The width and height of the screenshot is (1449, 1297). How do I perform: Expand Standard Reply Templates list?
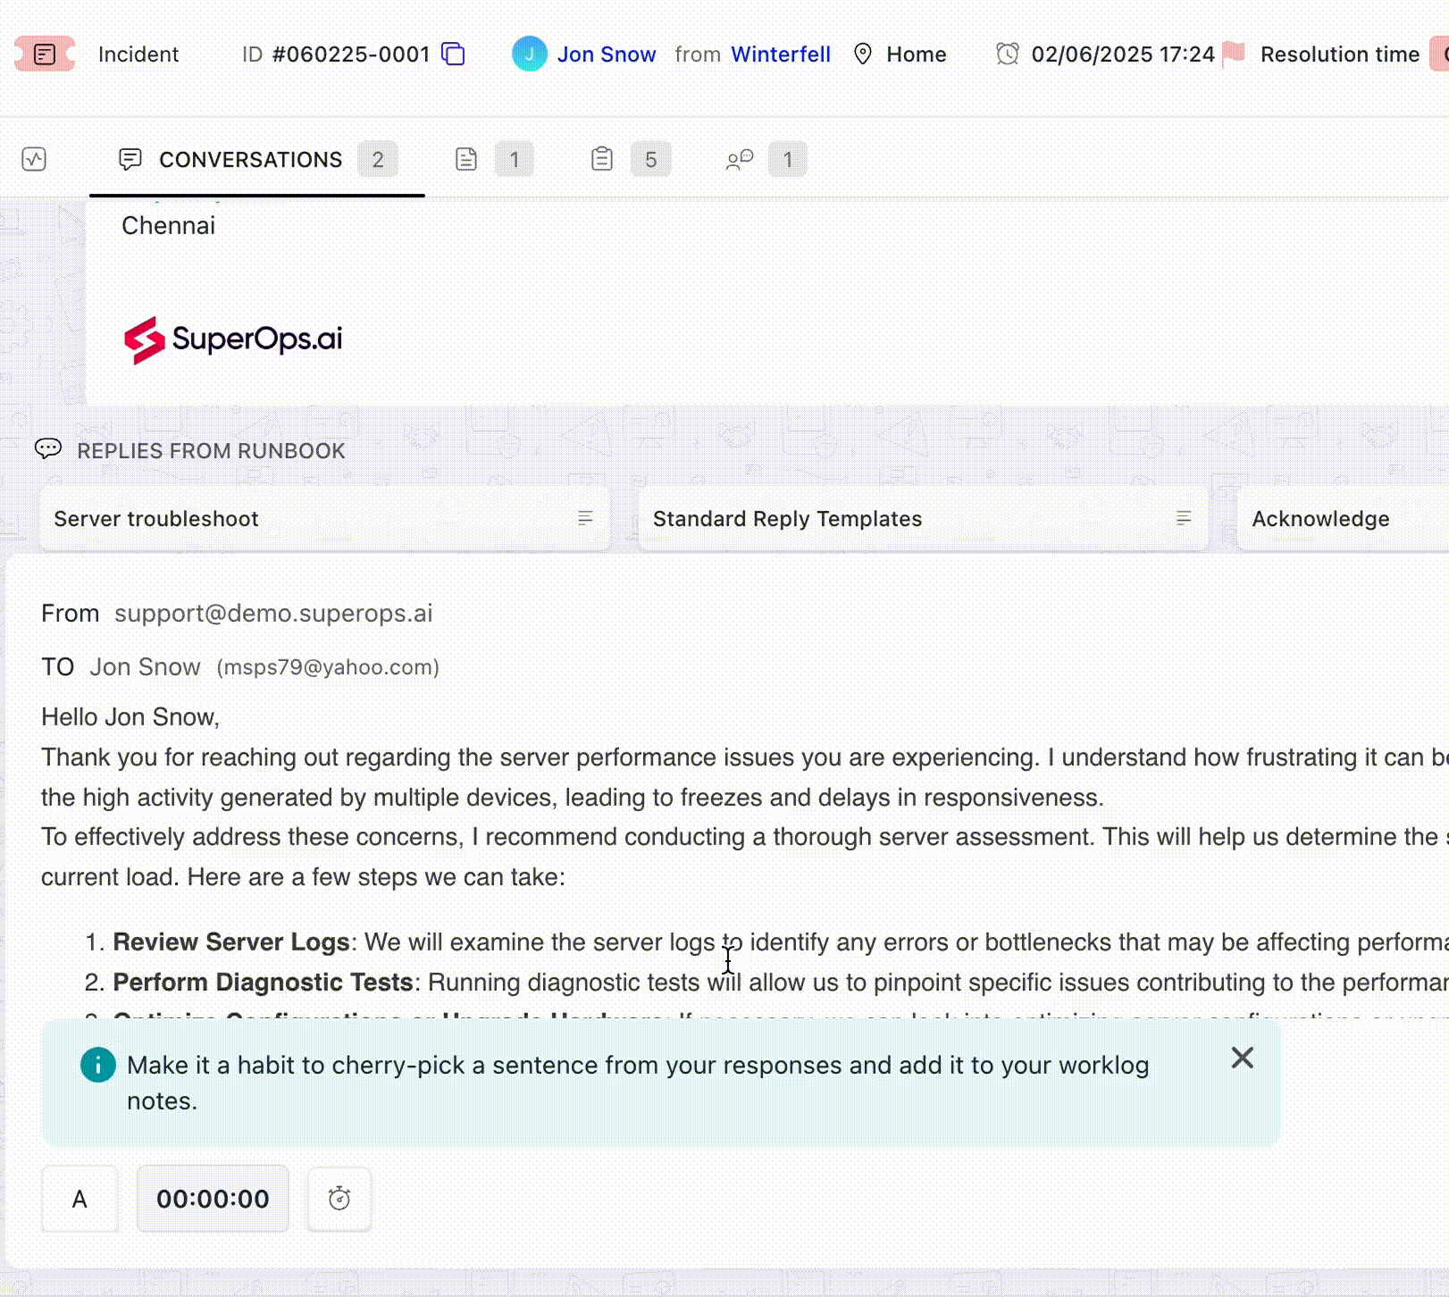pos(1184,518)
